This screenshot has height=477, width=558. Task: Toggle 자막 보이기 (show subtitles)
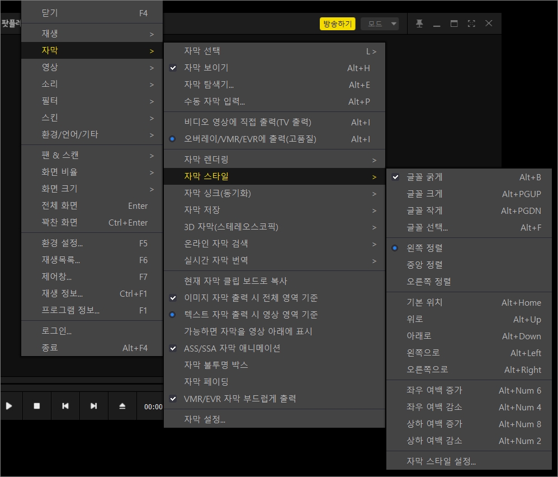click(x=207, y=68)
